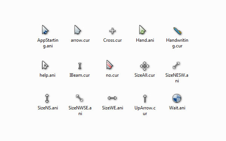The height and width of the screenshot is (141, 226).
Task: Select the Handwriting.cur pen icon
Action: [177, 31]
